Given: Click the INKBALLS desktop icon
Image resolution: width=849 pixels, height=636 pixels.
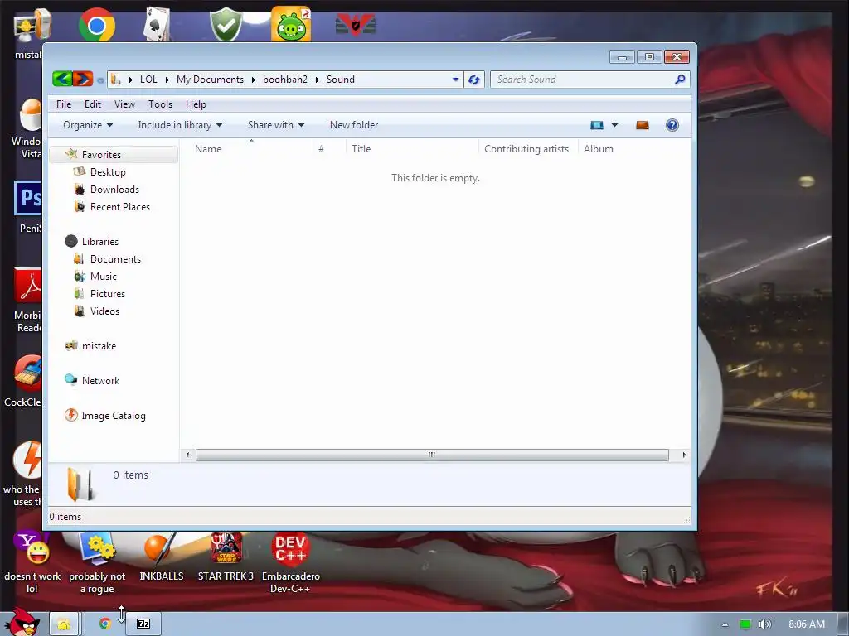Looking at the screenshot, I should (162, 557).
